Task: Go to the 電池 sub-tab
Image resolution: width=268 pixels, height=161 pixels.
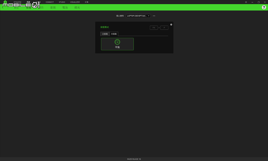Action: point(65,7)
